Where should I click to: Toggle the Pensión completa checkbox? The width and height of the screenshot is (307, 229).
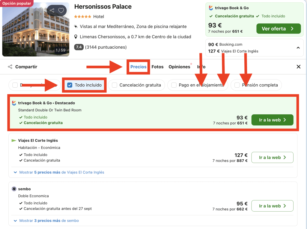[x=237, y=85]
